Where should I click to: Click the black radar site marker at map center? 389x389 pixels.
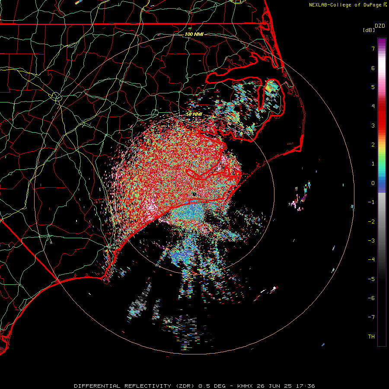coord(194,194)
